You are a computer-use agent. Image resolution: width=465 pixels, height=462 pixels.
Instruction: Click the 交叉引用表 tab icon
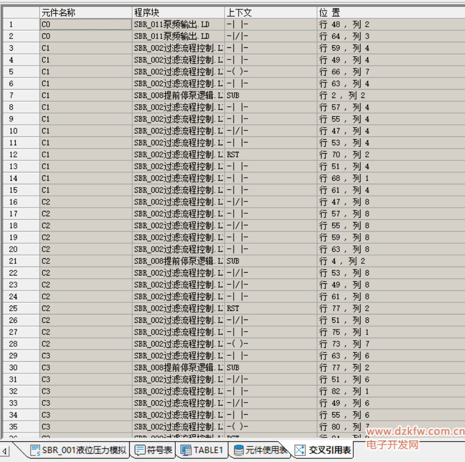pos(300,450)
